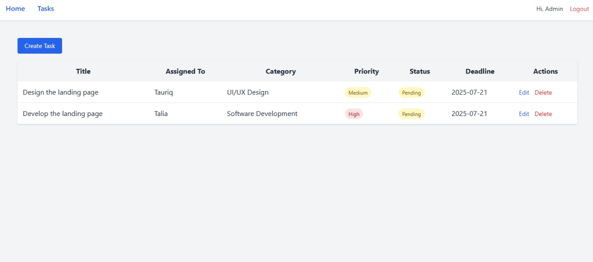This screenshot has height=262, width=593.
Task: Delete the Design the landing page task
Action: click(x=543, y=92)
